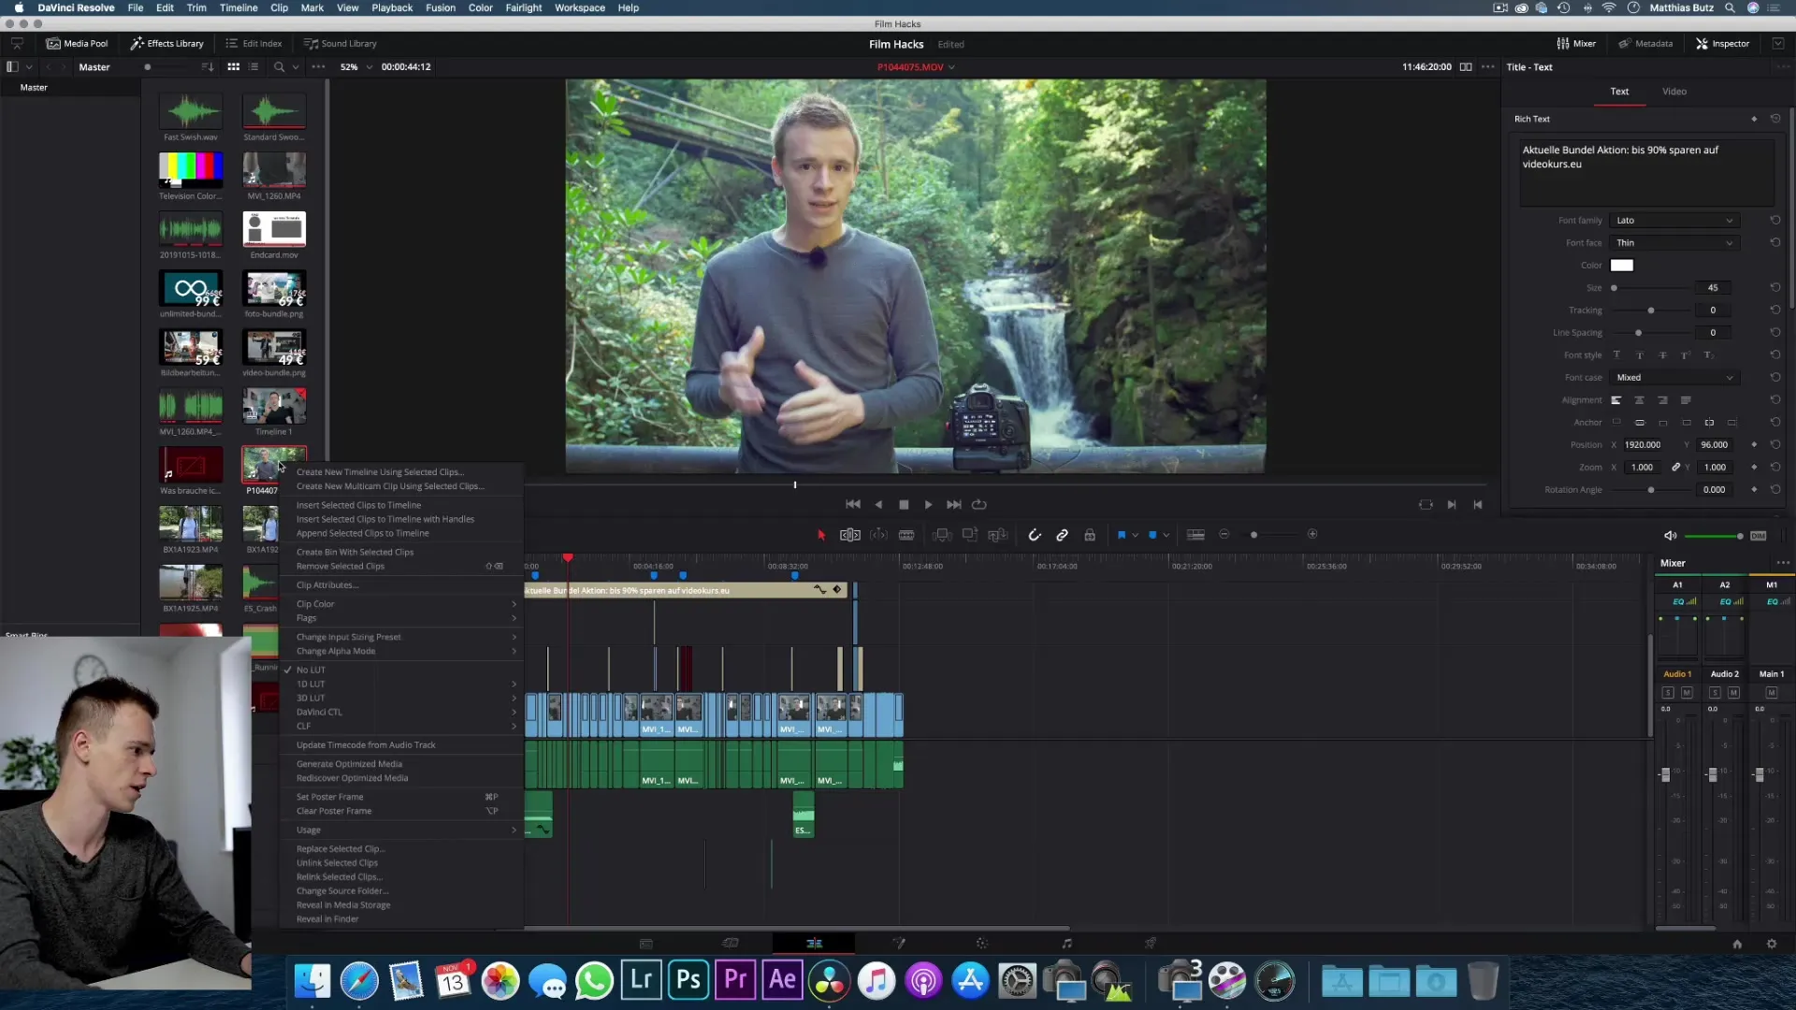Switch media pool to list view
Image resolution: width=1796 pixels, height=1010 pixels.
(x=254, y=67)
